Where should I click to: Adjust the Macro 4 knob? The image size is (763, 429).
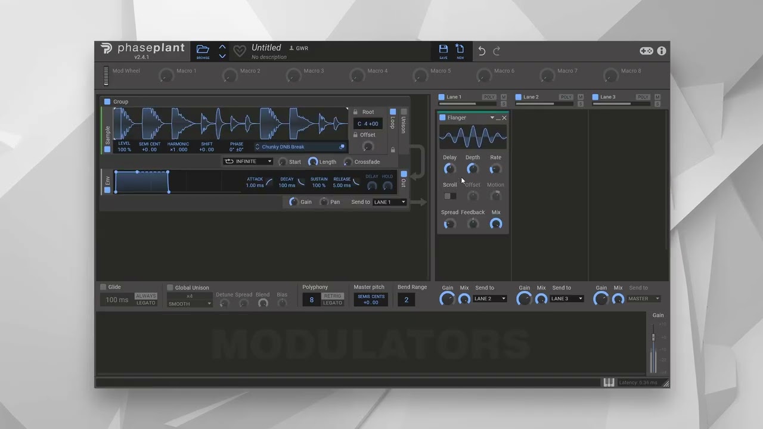pos(357,76)
